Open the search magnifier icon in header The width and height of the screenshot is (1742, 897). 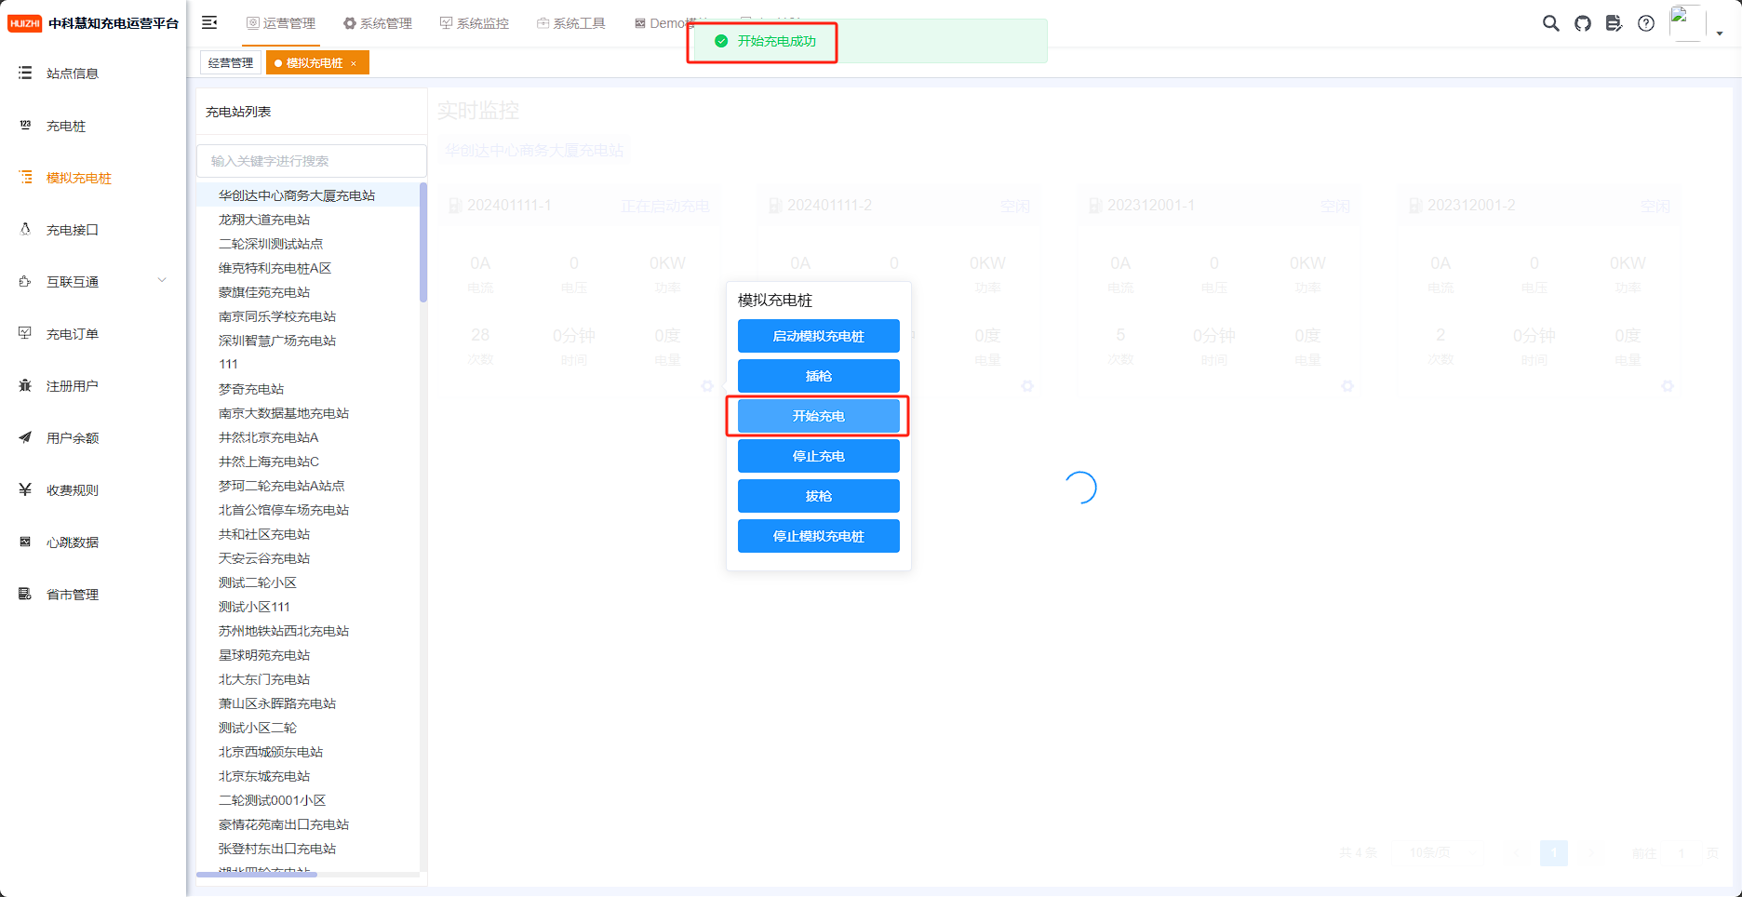pos(1550,23)
